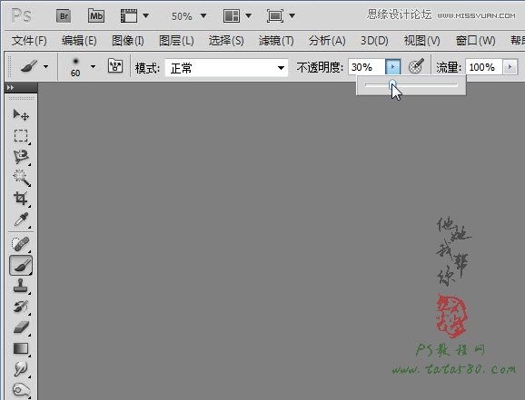This screenshot has height=400, width=525.
Task: Open the 窗口(W) menu
Action: pyautogui.click(x=476, y=41)
